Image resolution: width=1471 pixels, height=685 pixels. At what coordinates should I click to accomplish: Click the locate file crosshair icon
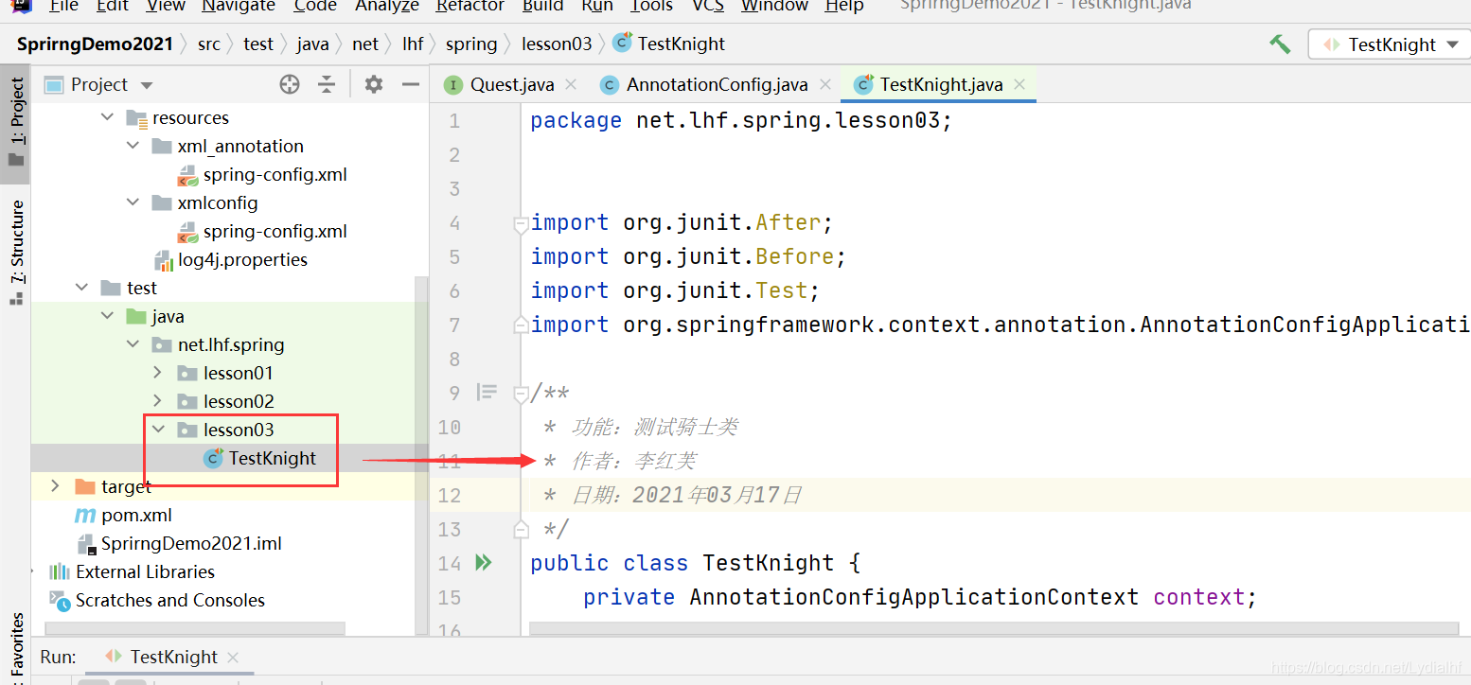pos(290,85)
